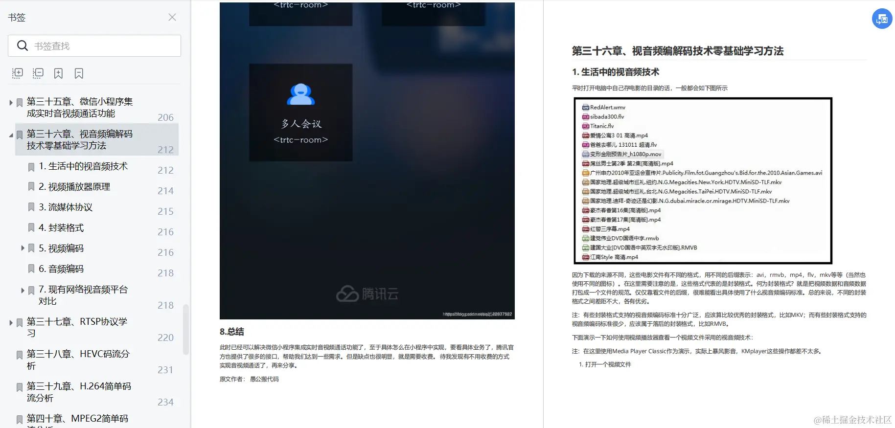Click Titanic.flv file entry

coord(597,126)
